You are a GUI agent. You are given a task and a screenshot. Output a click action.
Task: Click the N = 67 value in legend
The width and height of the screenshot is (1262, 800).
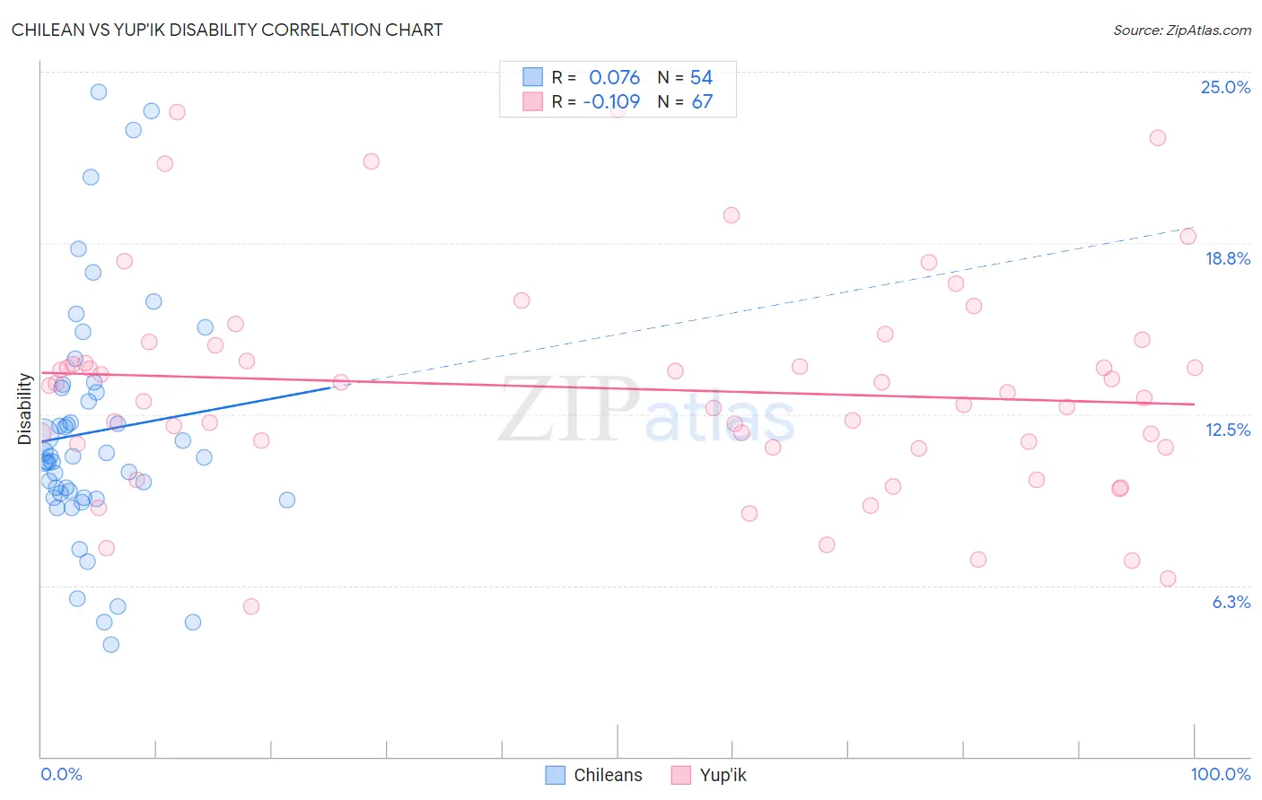click(x=685, y=101)
